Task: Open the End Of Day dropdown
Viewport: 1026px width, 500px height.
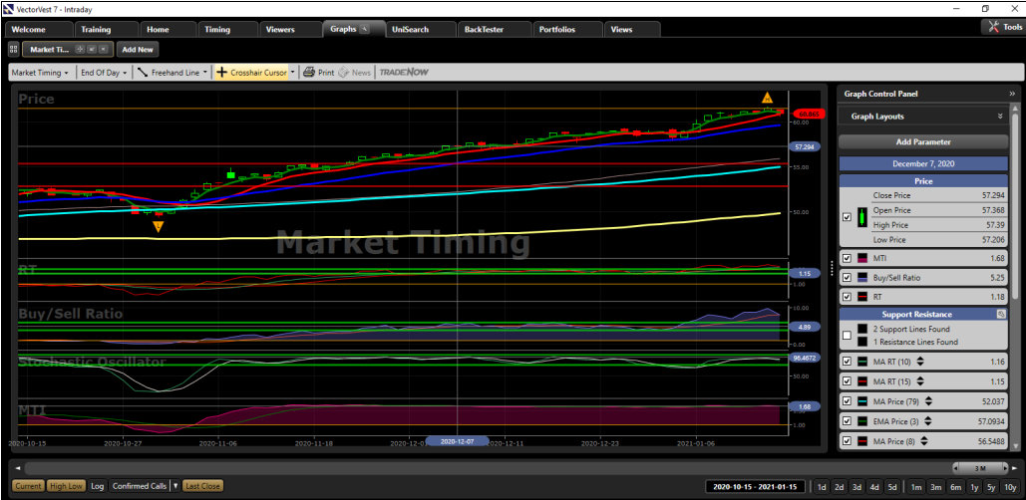Action: (x=104, y=73)
